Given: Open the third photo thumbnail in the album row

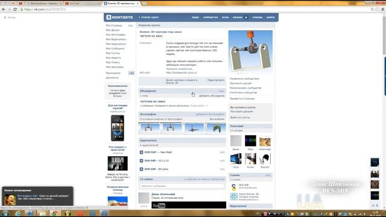Looking at the screenshot, I should coord(194,128).
